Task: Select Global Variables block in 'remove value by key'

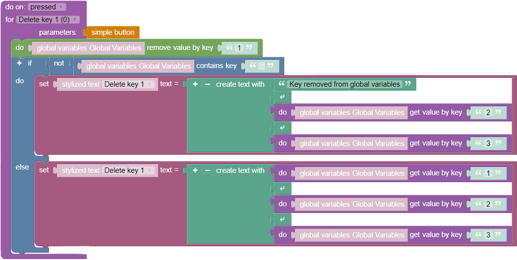Action: click(x=89, y=48)
